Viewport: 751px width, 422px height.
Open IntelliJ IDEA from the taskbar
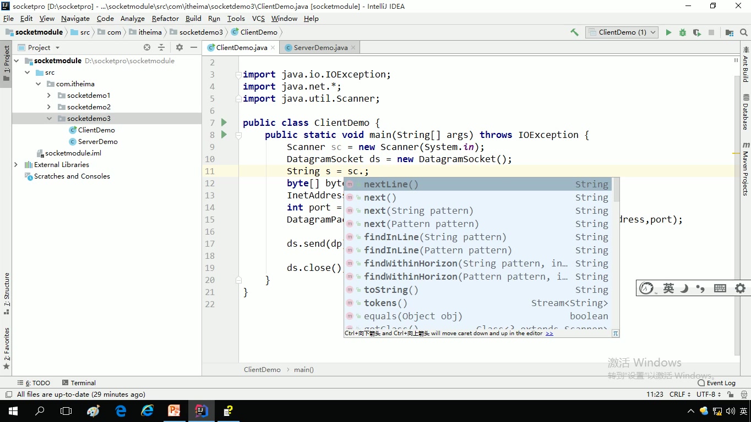202,410
